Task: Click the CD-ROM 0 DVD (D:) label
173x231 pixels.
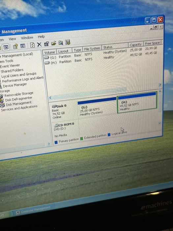Action: pyautogui.click(x=65, y=129)
